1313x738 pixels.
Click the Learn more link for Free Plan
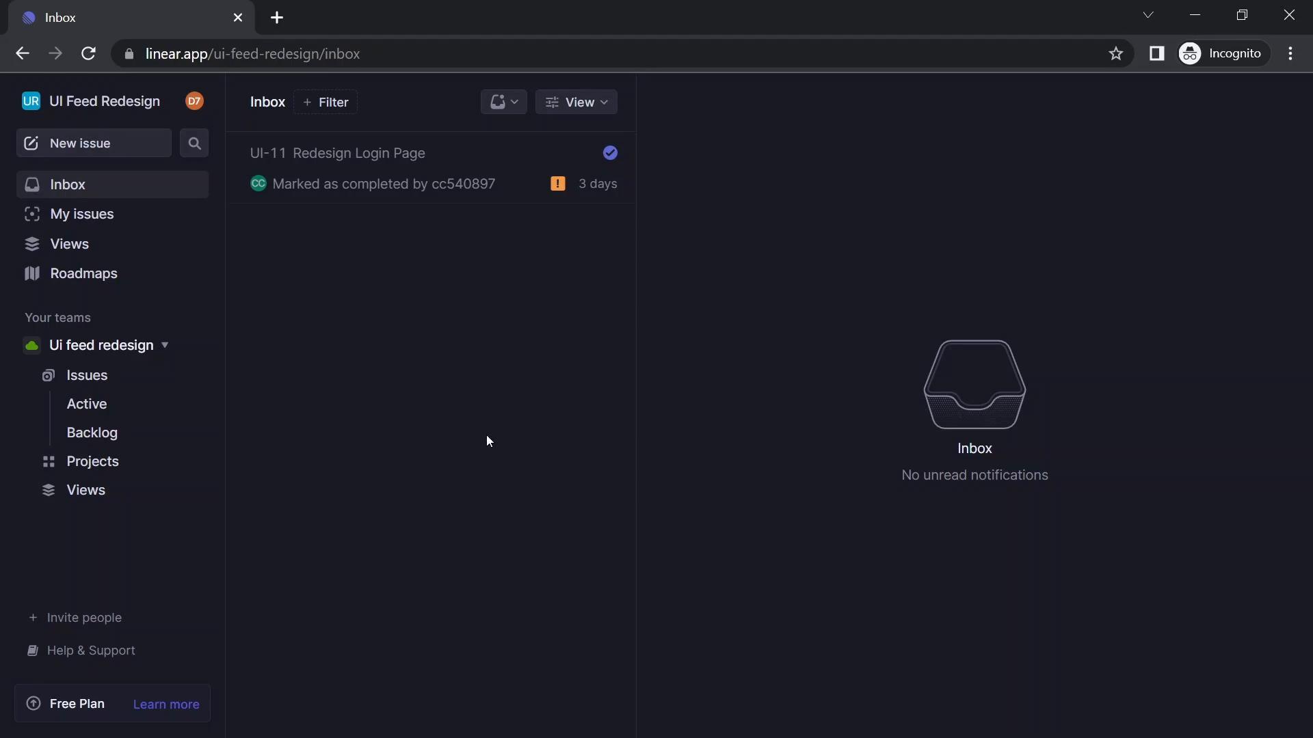(166, 703)
